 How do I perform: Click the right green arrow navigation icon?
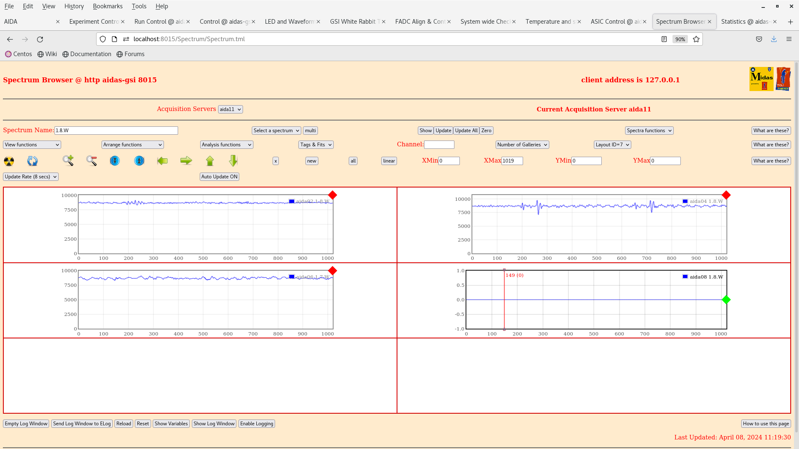click(x=186, y=160)
